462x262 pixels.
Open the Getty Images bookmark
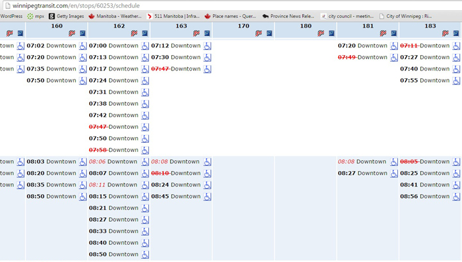point(67,16)
